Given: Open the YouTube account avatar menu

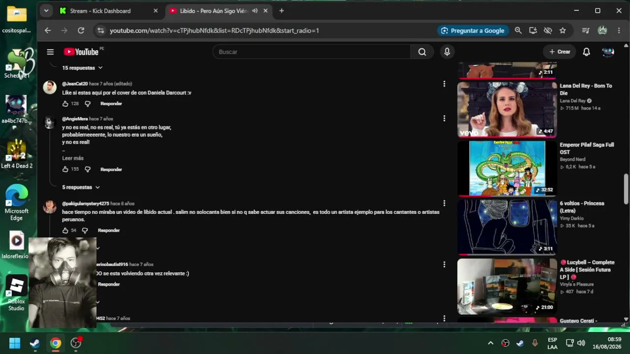Looking at the screenshot, I should tap(608, 52).
